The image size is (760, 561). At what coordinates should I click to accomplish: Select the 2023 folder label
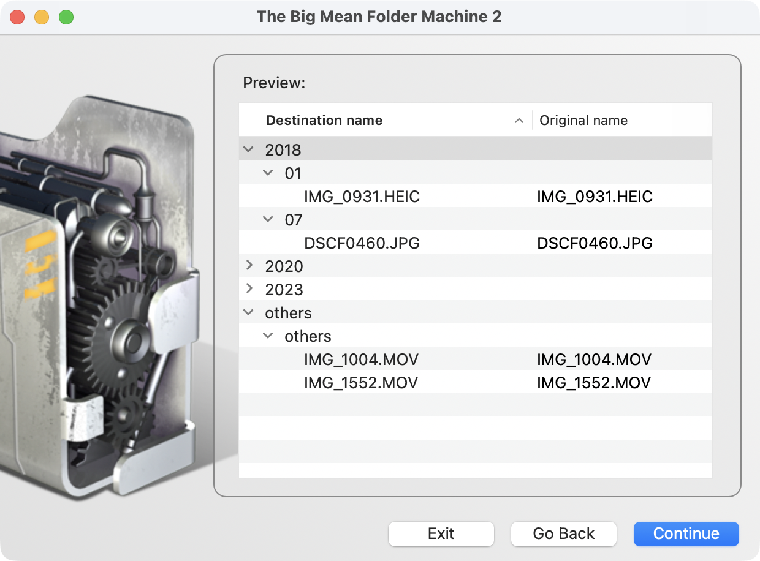coord(284,290)
